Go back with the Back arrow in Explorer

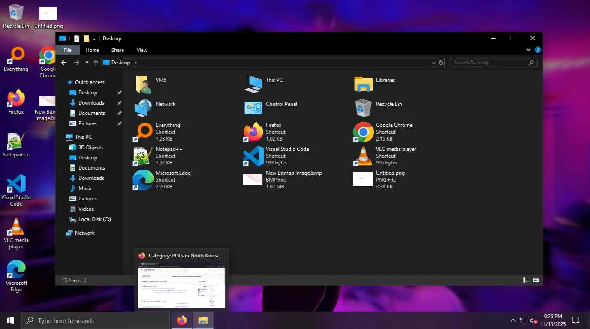(64, 63)
